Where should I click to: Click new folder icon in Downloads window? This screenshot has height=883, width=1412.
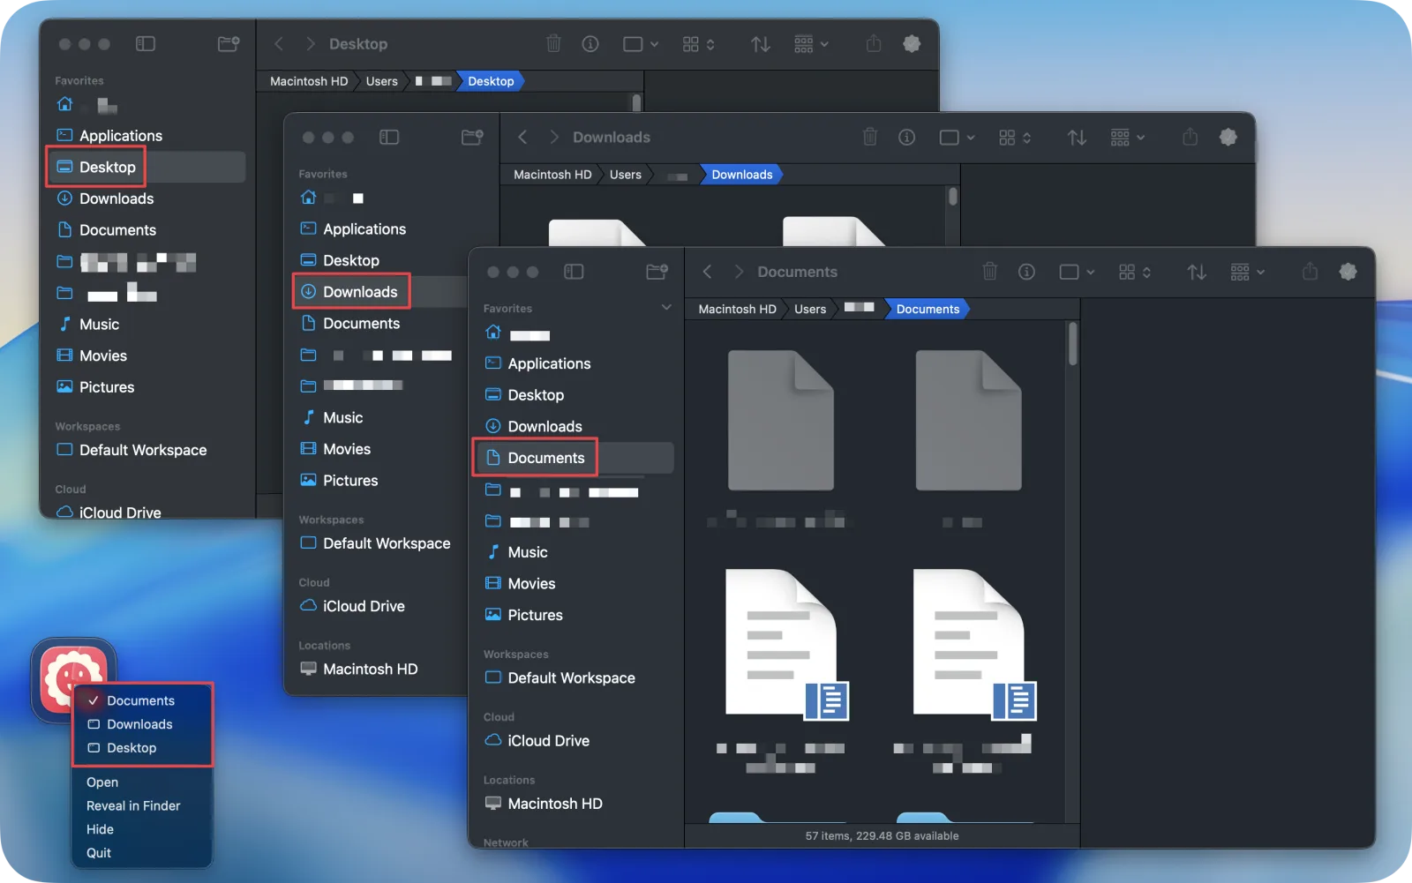tap(472, 137)
